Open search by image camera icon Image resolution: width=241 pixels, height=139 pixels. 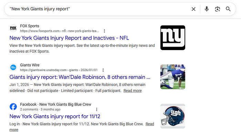coord(217,9)
